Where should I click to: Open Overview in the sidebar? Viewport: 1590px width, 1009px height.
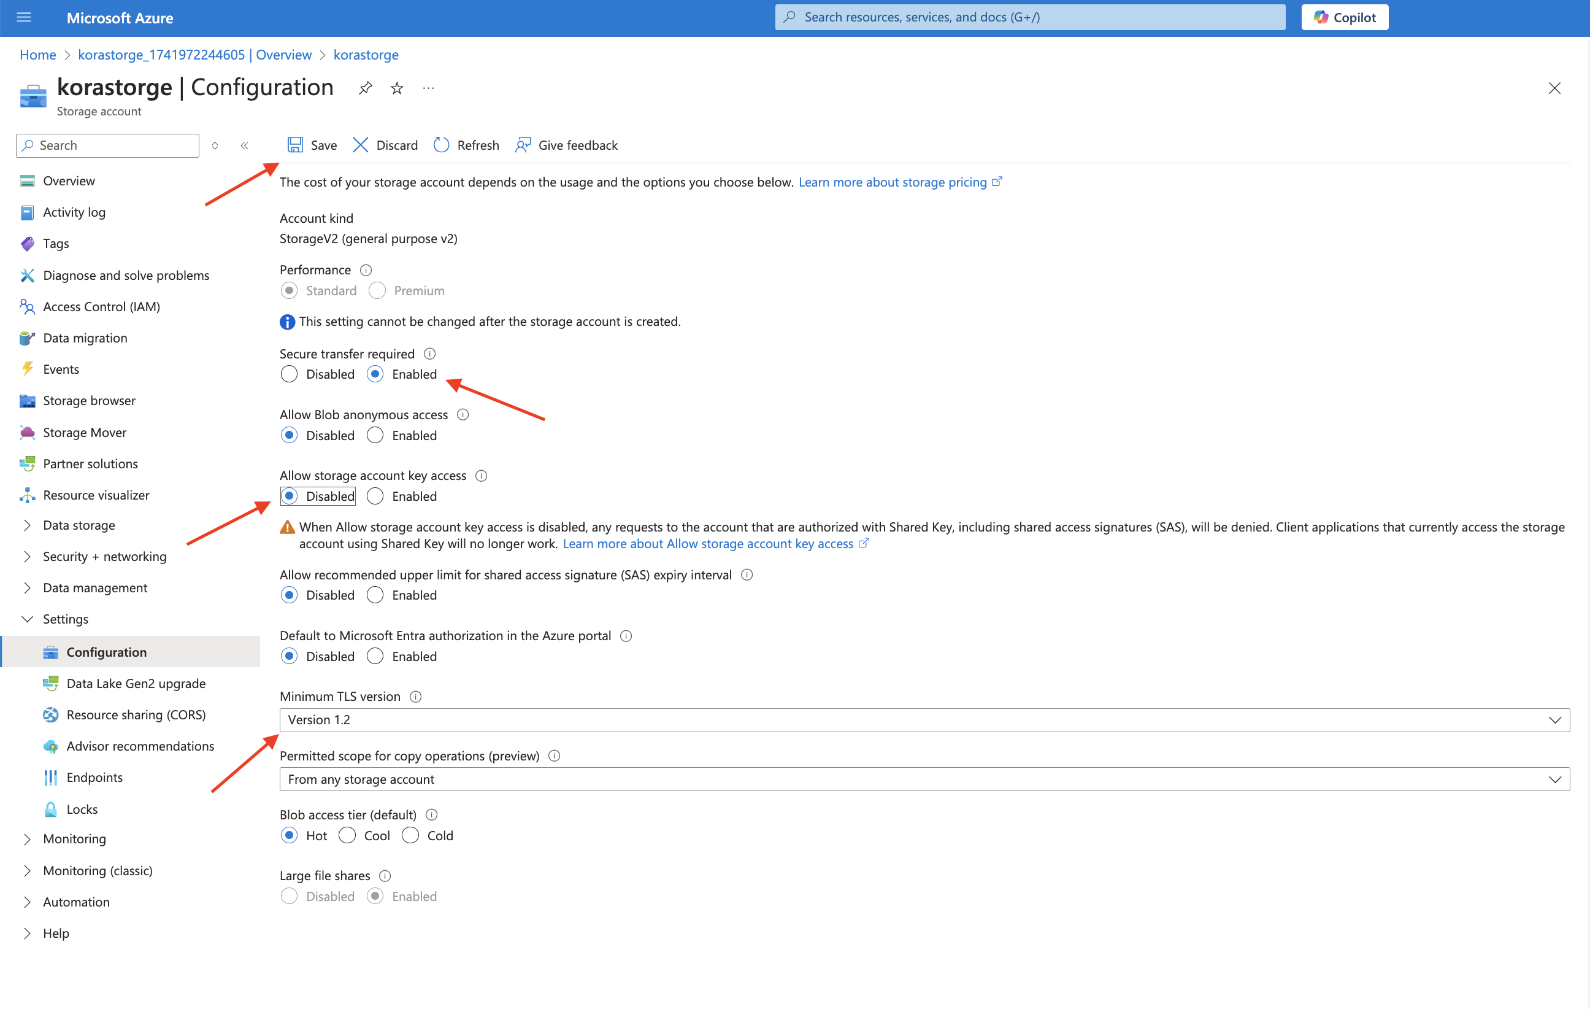pyautogui.click(x=69, y=181)
